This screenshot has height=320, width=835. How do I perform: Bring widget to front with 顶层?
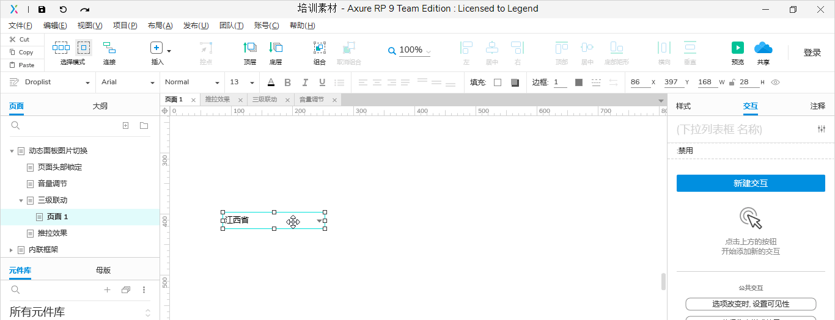250,53
